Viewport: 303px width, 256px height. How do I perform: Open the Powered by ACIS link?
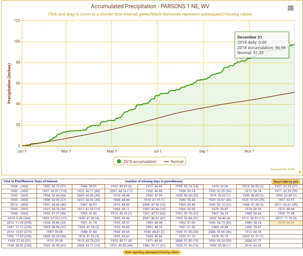(282, 169)
